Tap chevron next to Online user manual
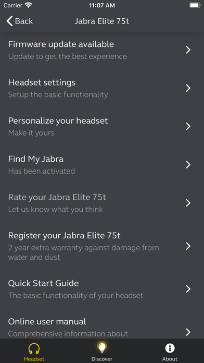 [188, 332]
